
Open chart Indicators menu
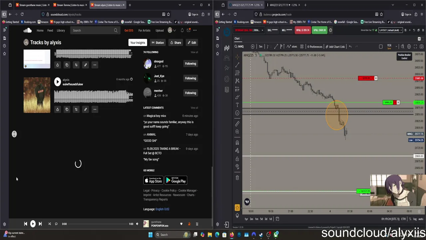click(x=292, y=47)
